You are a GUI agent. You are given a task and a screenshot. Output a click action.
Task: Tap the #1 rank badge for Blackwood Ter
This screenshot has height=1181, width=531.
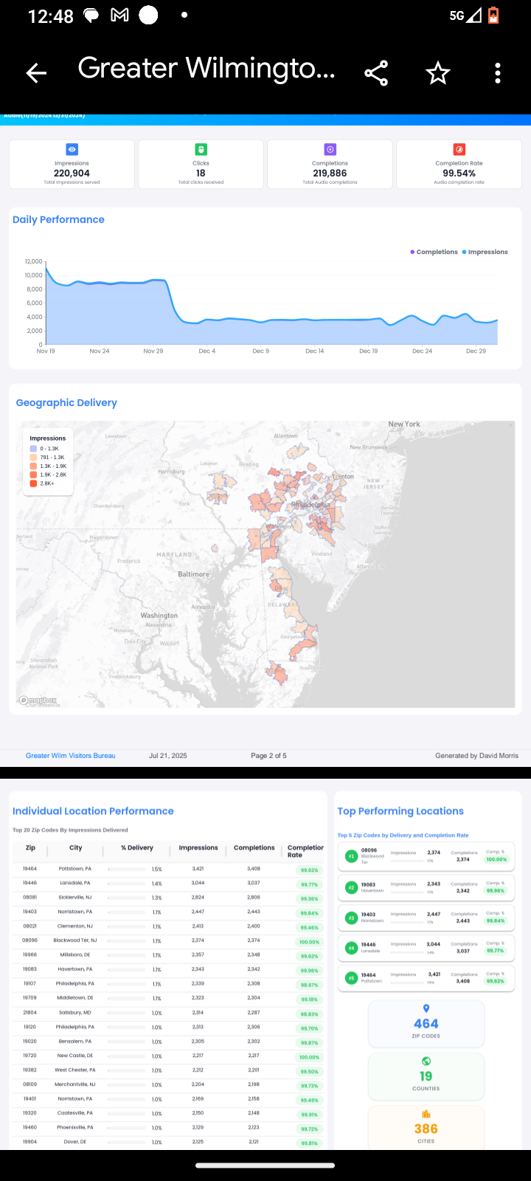click(352, 856)
